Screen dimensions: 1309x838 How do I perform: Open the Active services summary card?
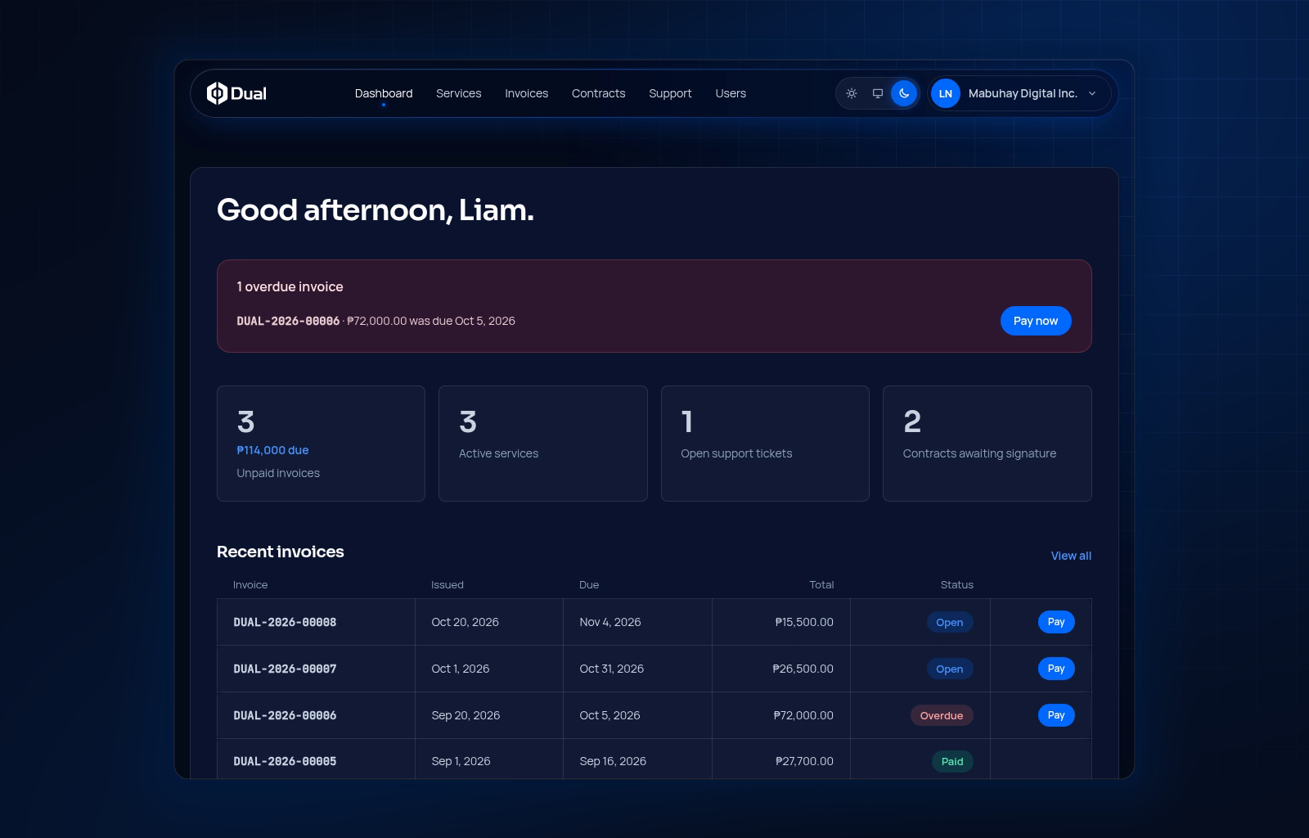tap(543, 444)
